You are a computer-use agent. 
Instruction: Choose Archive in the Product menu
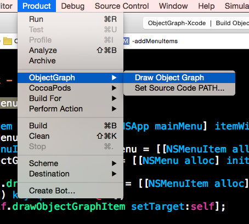click(x=71, y=61)
